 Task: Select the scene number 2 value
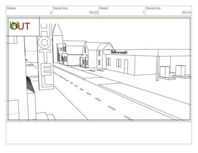coord(51,12)
